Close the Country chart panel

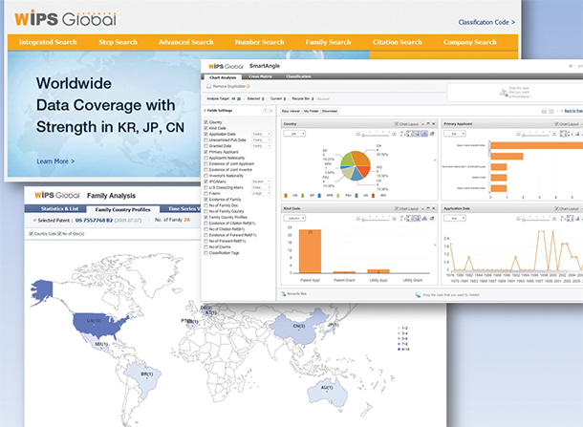(435, 123)
